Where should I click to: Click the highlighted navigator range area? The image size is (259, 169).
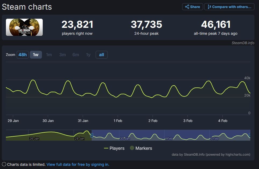coord(171,135)
